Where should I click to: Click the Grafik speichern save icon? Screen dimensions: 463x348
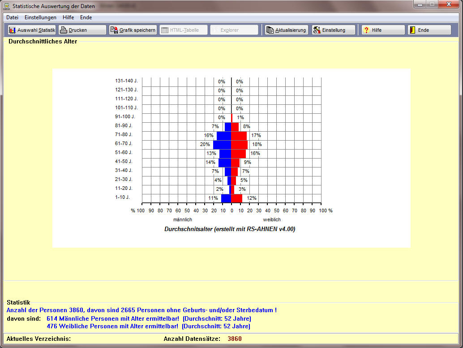coord(114,30)
